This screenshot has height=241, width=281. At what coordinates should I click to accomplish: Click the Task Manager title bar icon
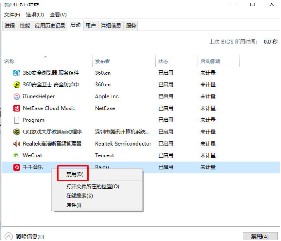[x=8, y=5]
